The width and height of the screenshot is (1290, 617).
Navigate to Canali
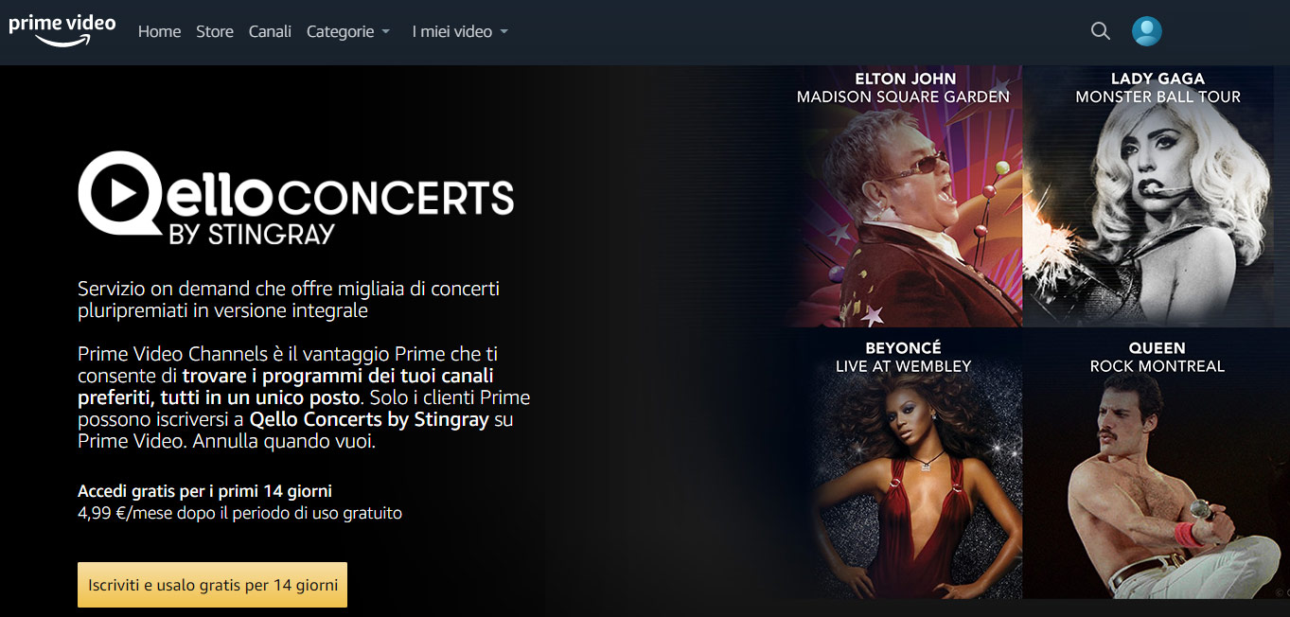tap(270, 32)
